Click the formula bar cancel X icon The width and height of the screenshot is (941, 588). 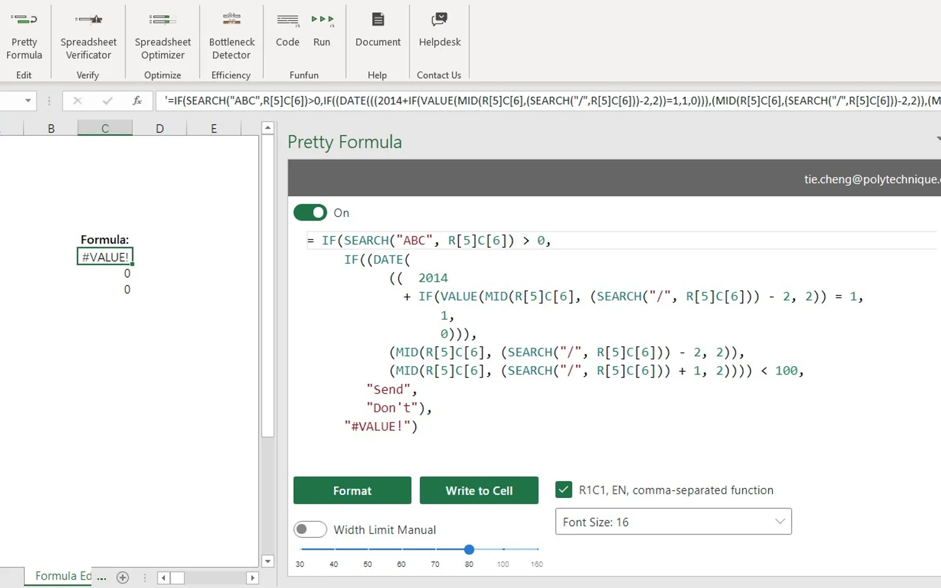coord(77,101)
